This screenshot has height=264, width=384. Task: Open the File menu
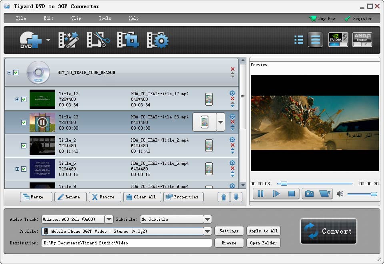pyautogui.click(x=21, y=18)
